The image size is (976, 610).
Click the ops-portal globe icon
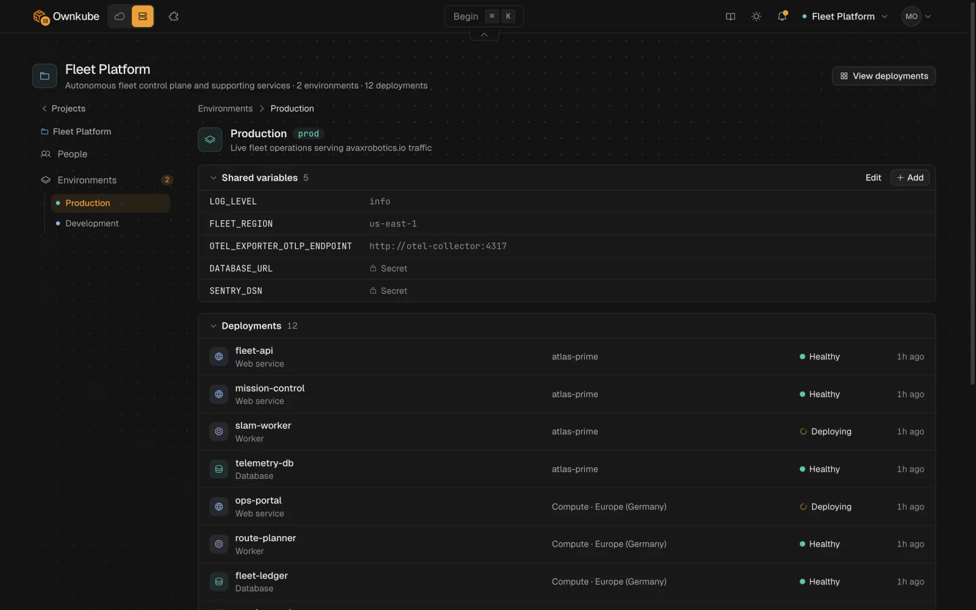[x=219, y=507]
